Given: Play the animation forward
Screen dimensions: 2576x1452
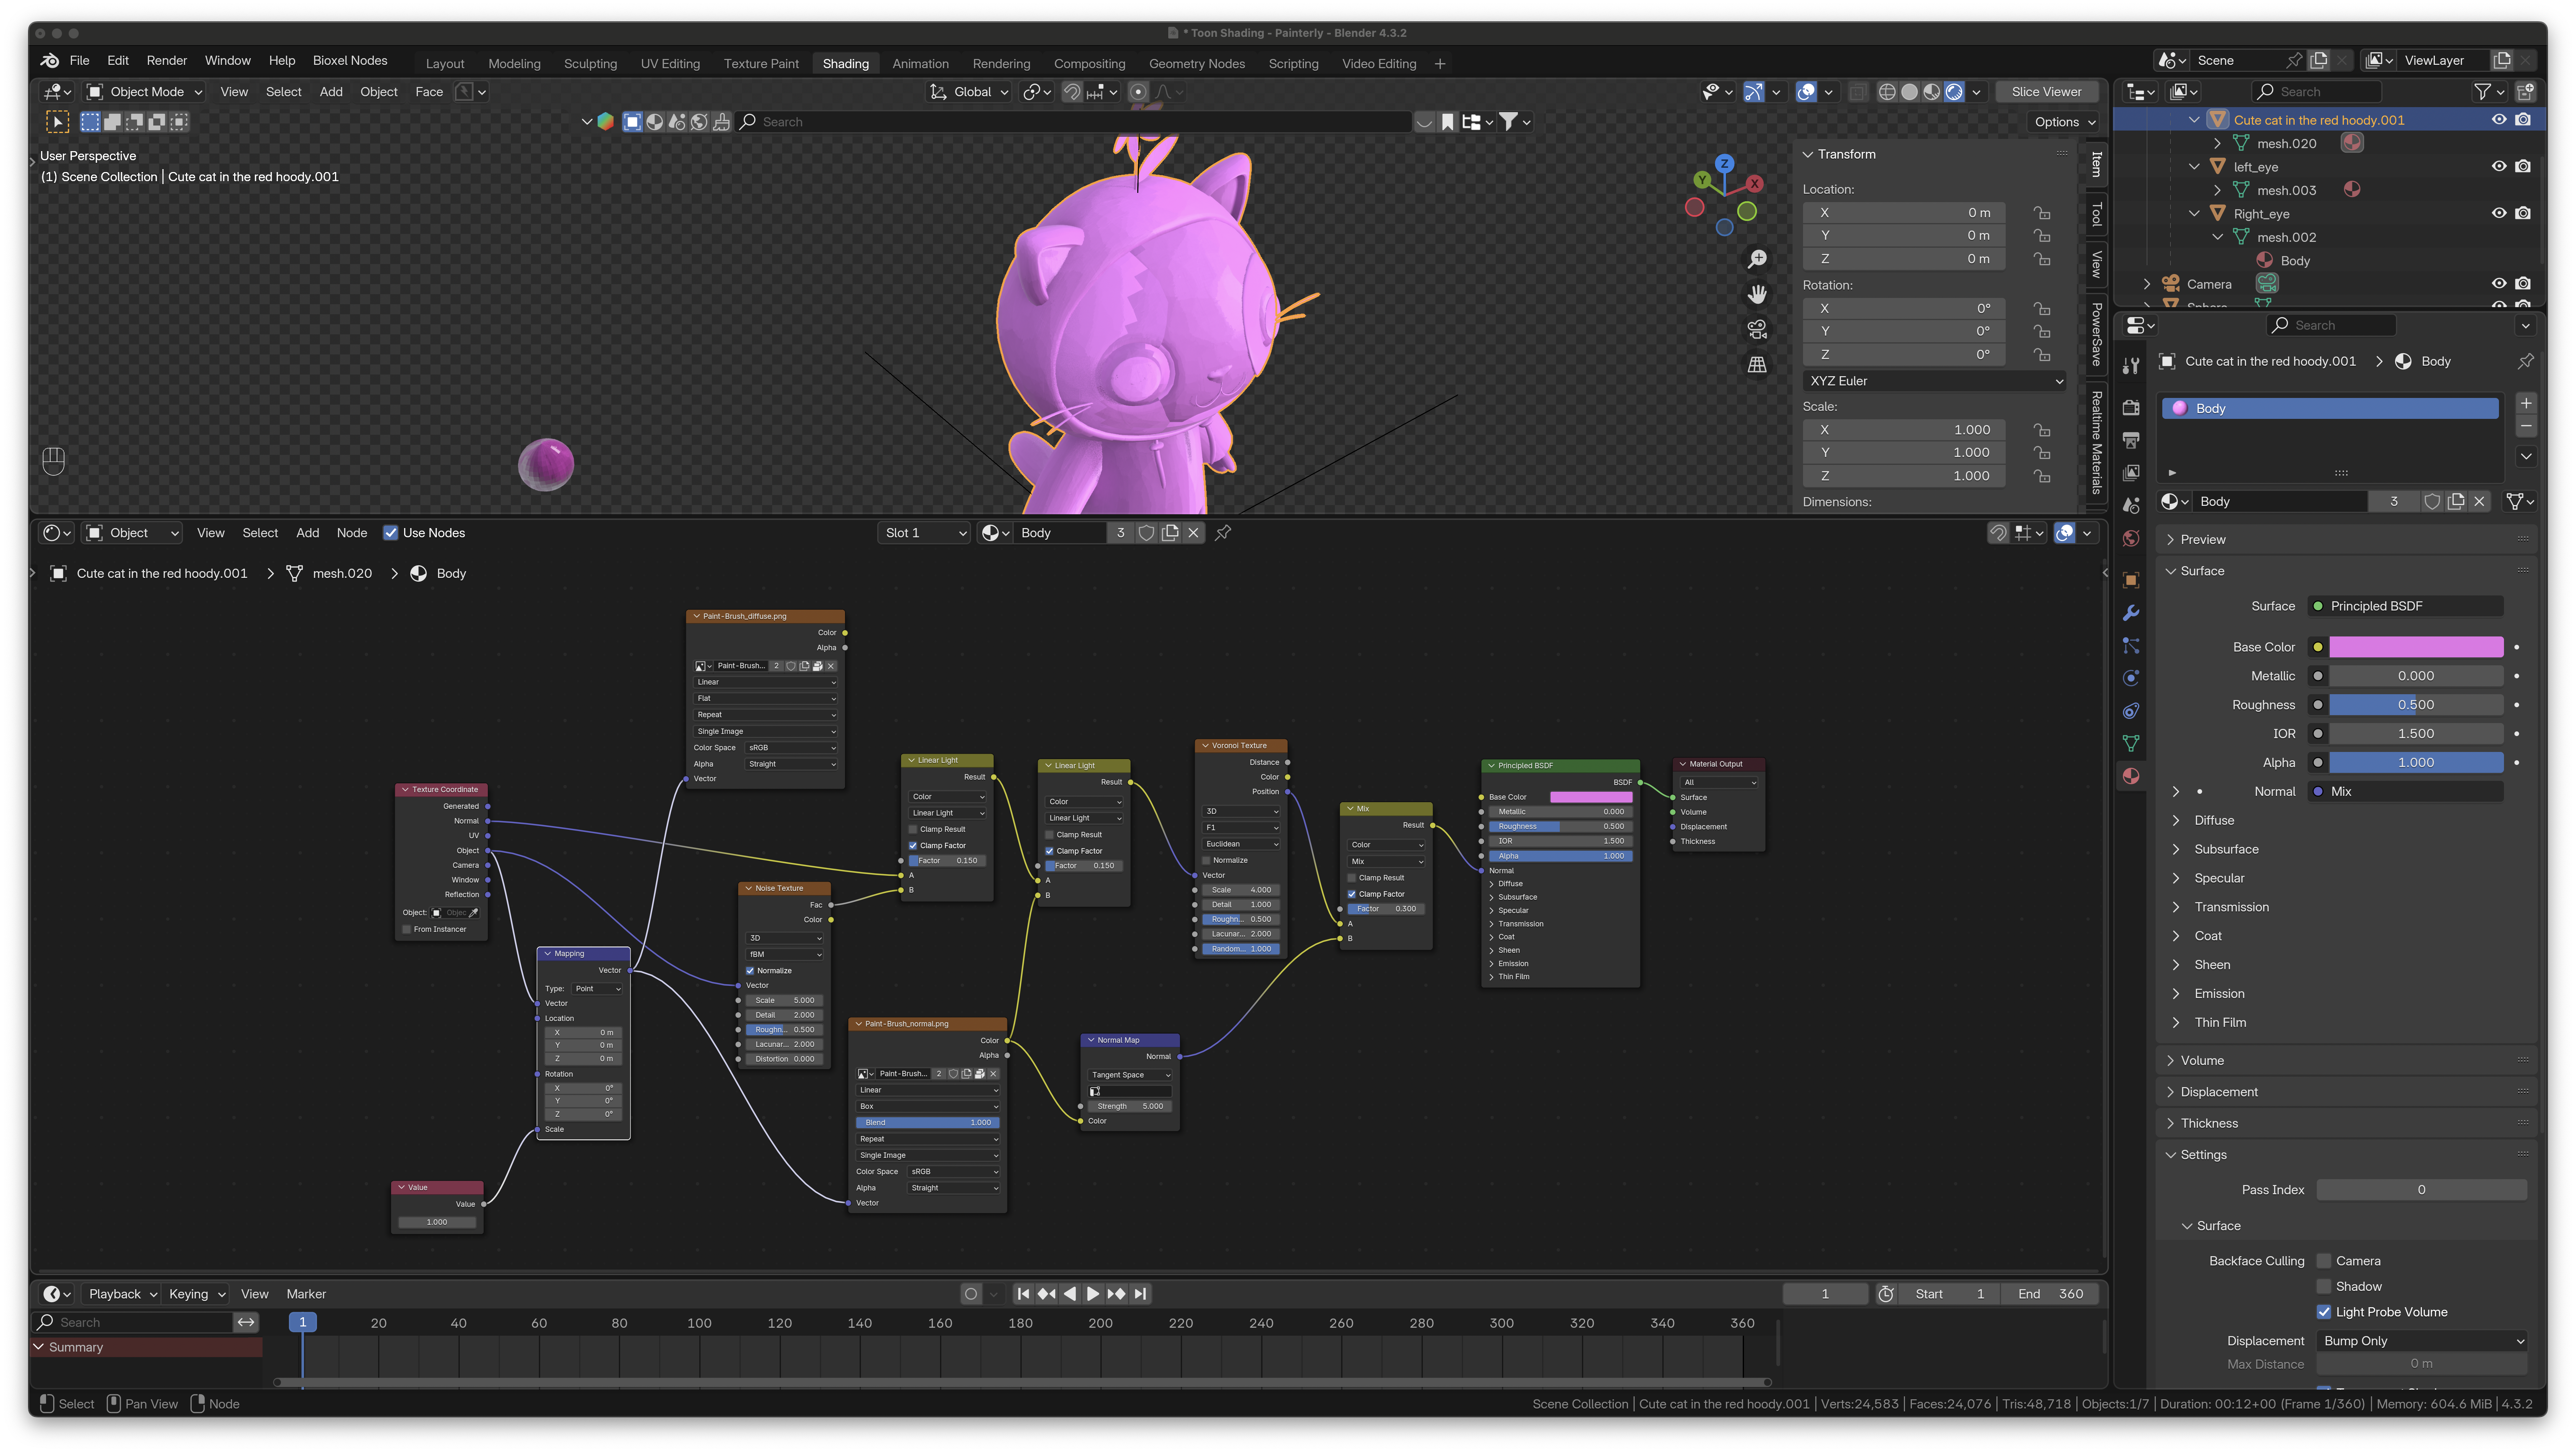Looking at the screenshot, I should [1093, 1294].
